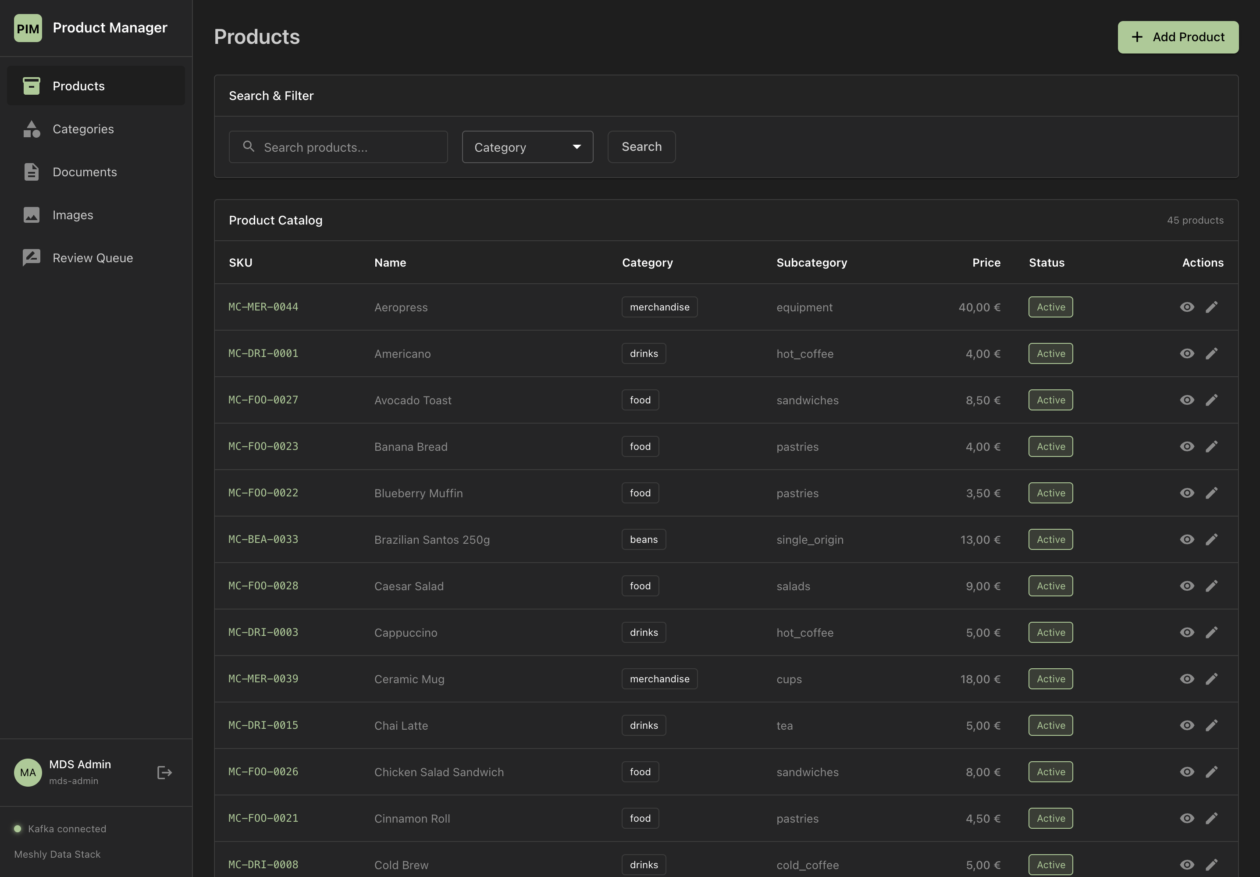
Task: Select the Review Queue icon
Action: pos(31,257)
